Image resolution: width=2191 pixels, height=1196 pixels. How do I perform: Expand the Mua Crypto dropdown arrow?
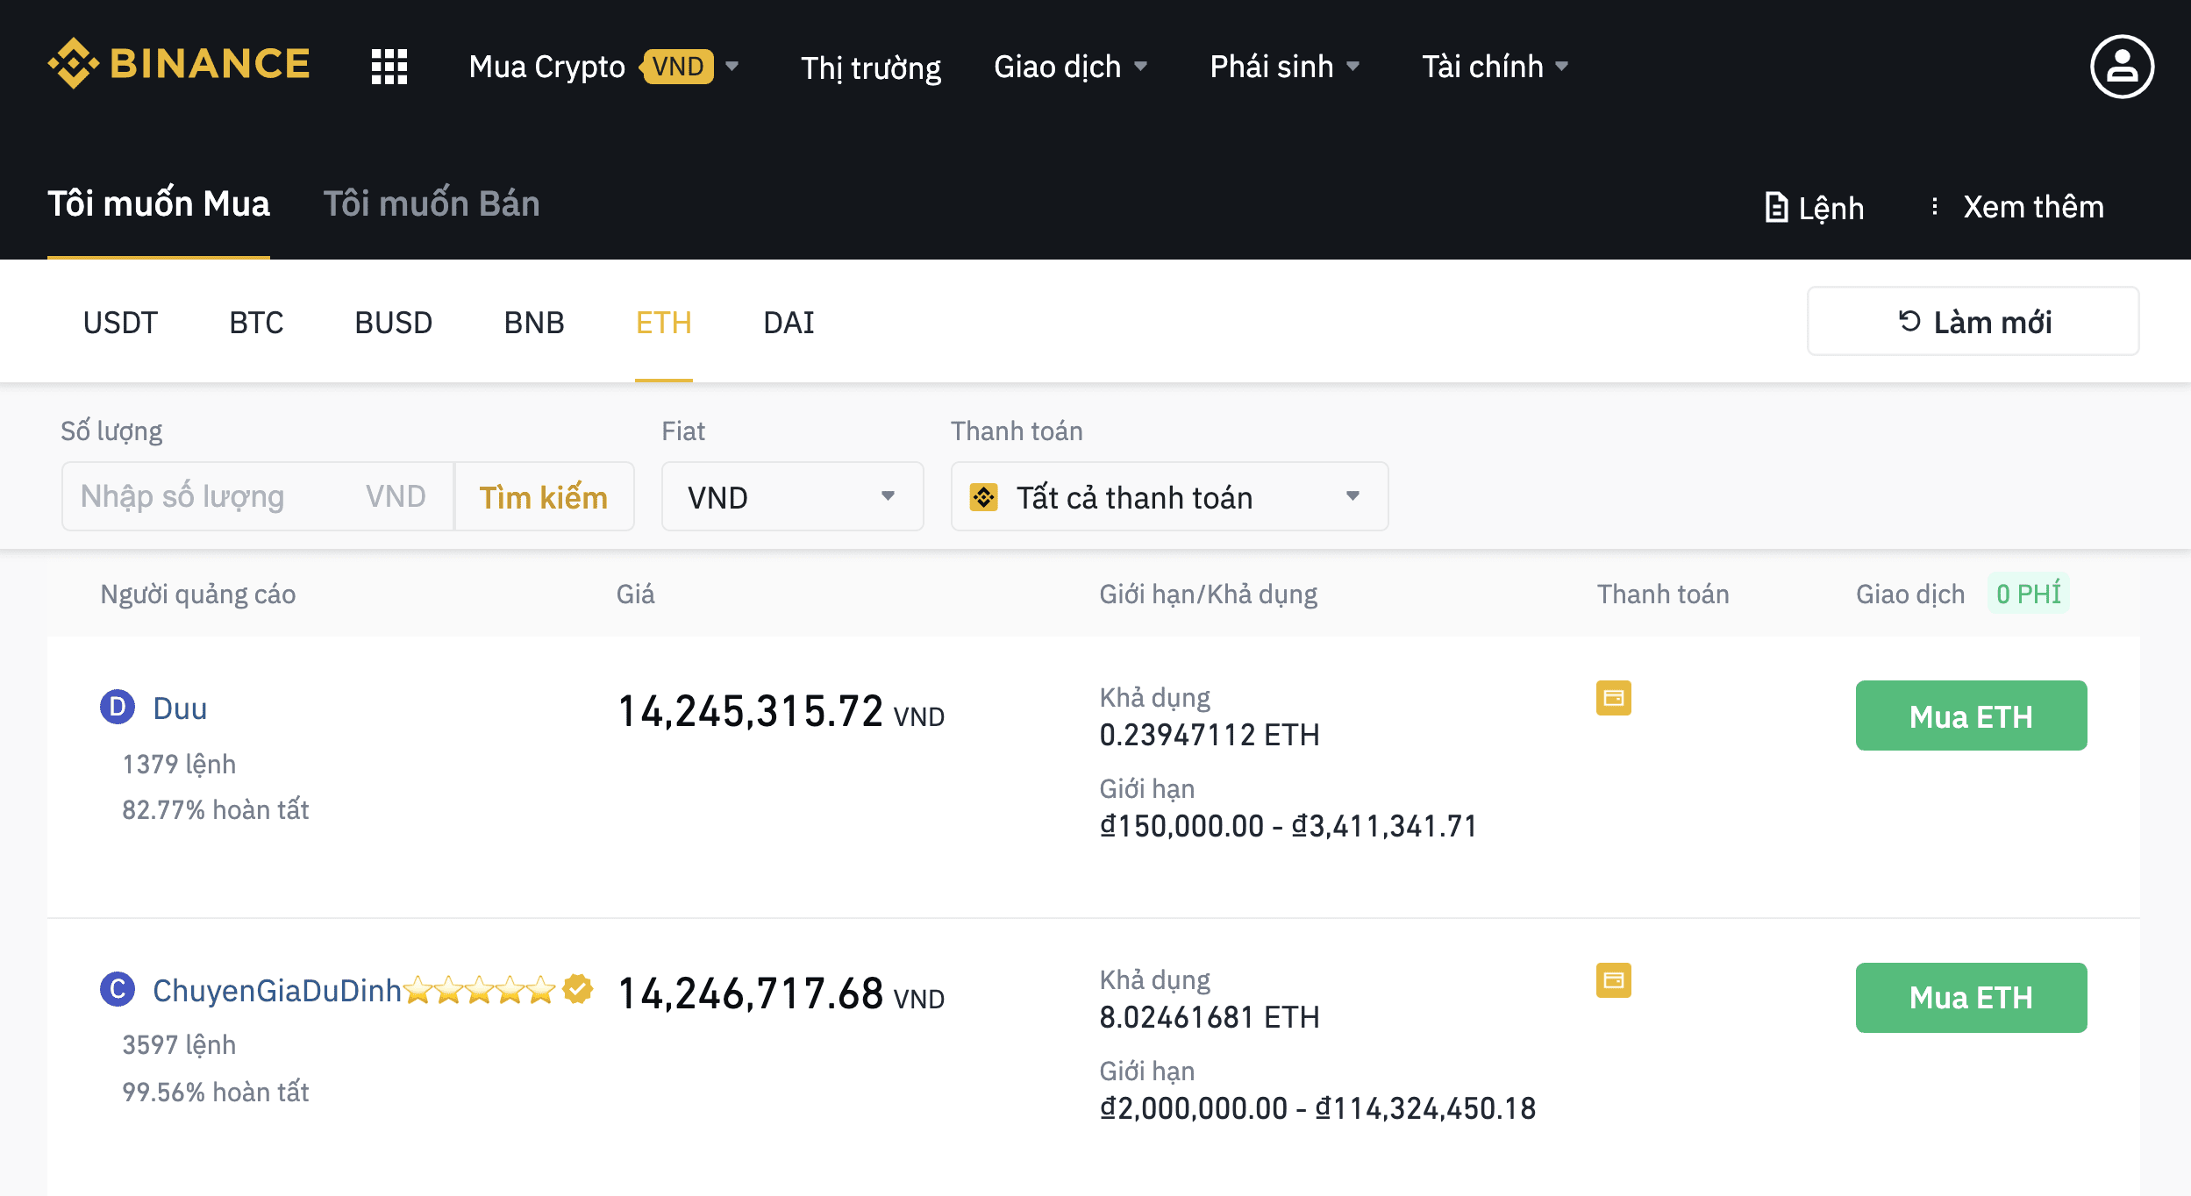point(732,67)
